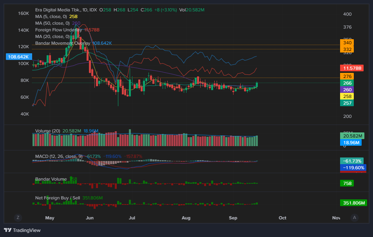Select the Net Foreign Buy / Sell legend
Screen dimensions: 373x237
click(58, 198)
